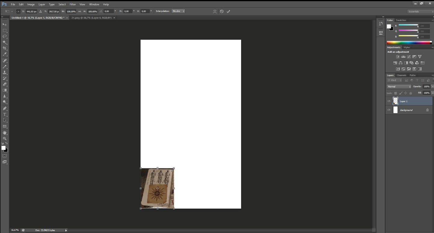Select the Gradient tool
Image resolution: width=434 pixels, height=233 pixels.
click(x=5, y=90)
